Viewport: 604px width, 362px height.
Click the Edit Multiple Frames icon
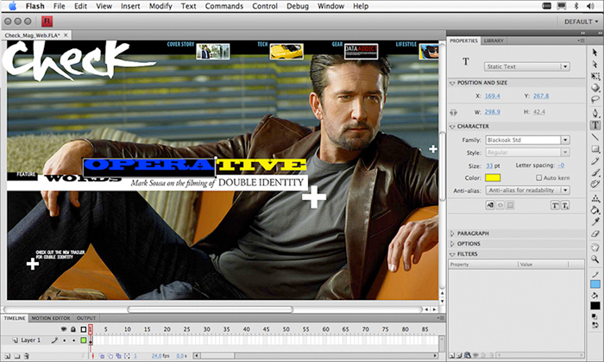(x=118, y=356)
